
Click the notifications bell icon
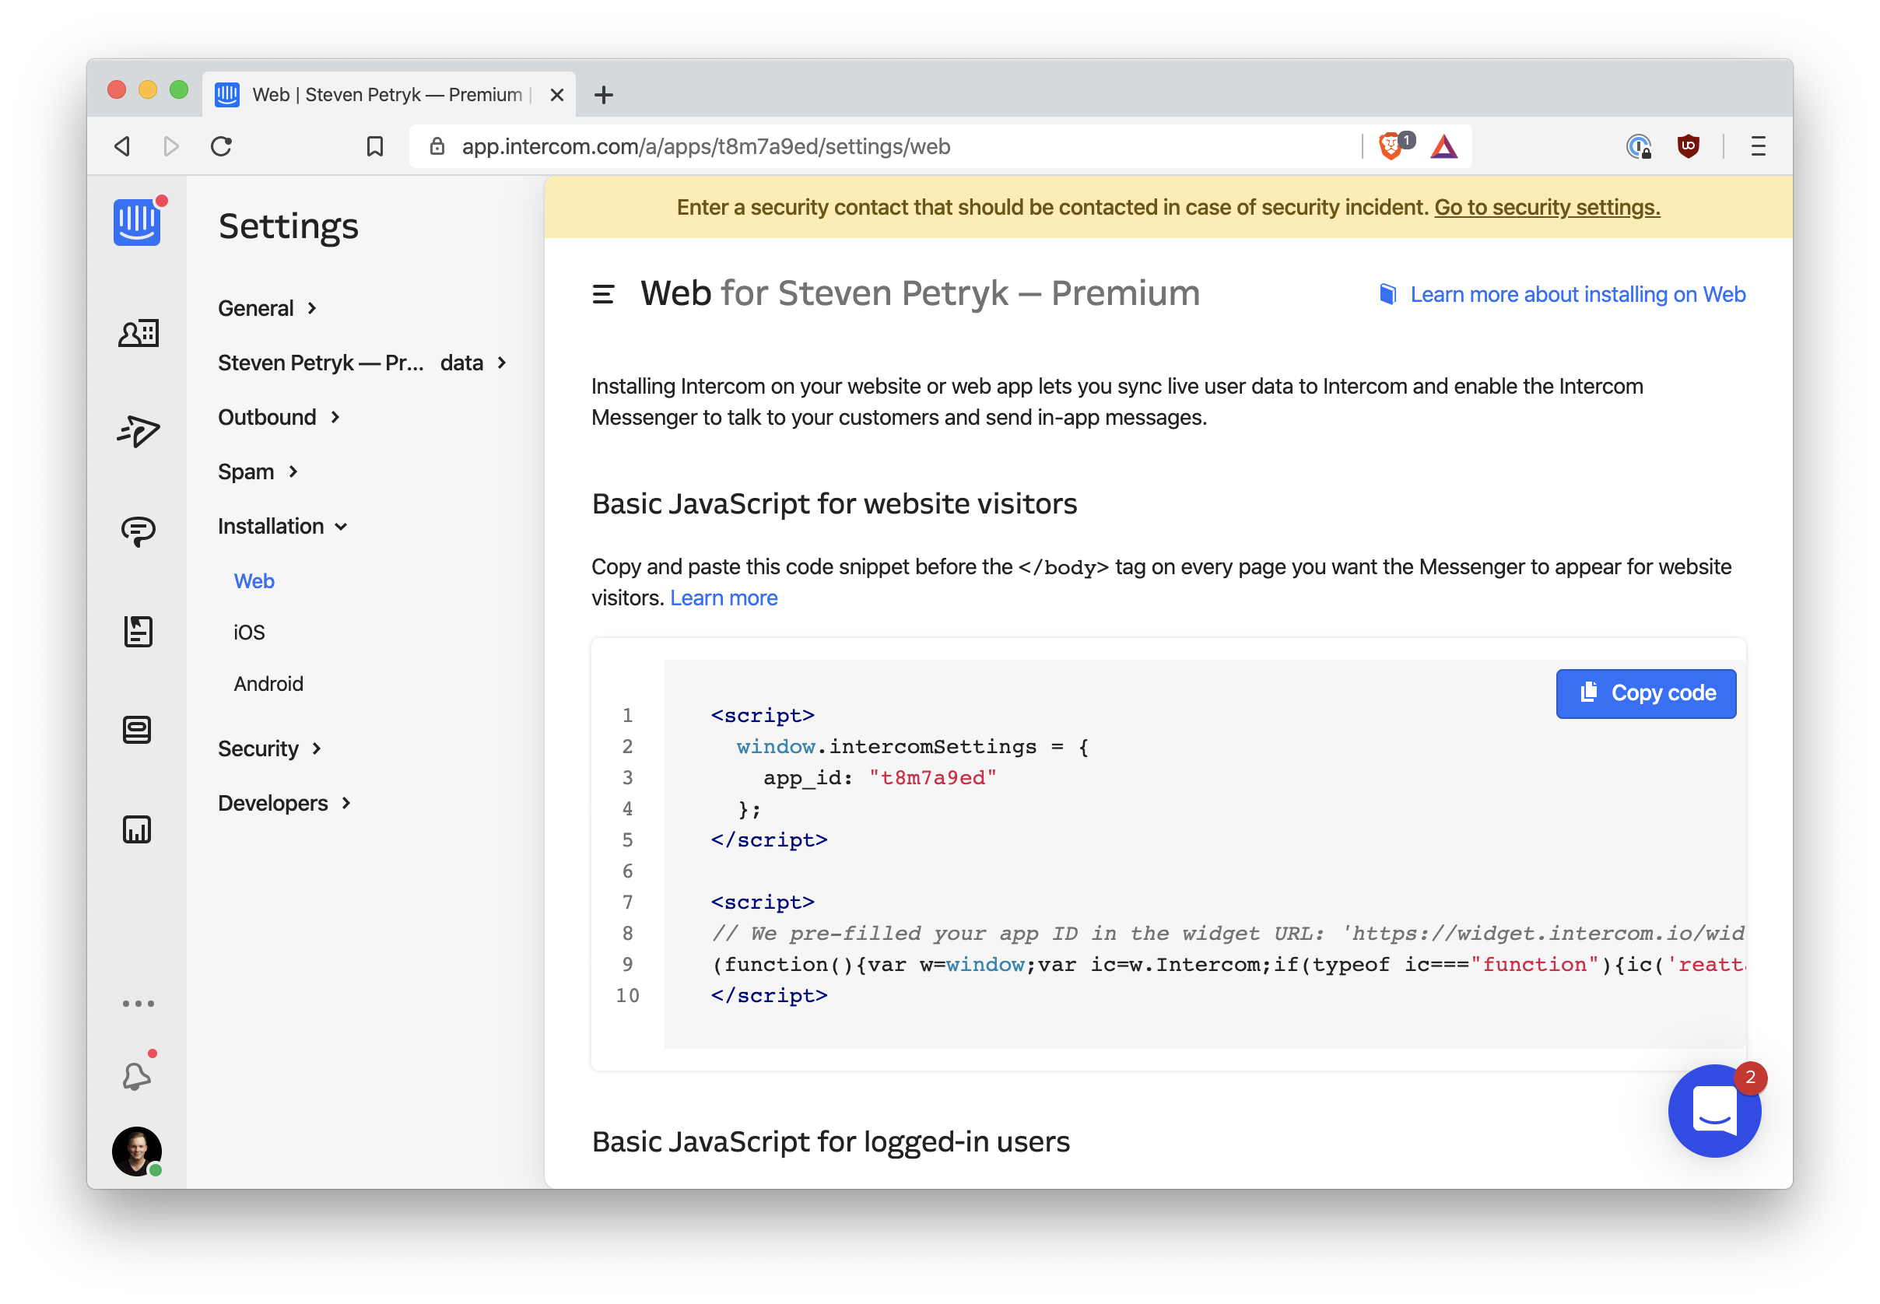pos(135,1075)
